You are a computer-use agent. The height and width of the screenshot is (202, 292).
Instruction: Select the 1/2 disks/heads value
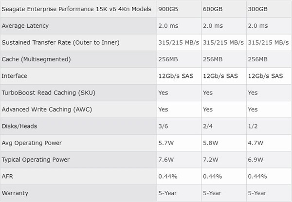tap(253, 126)
